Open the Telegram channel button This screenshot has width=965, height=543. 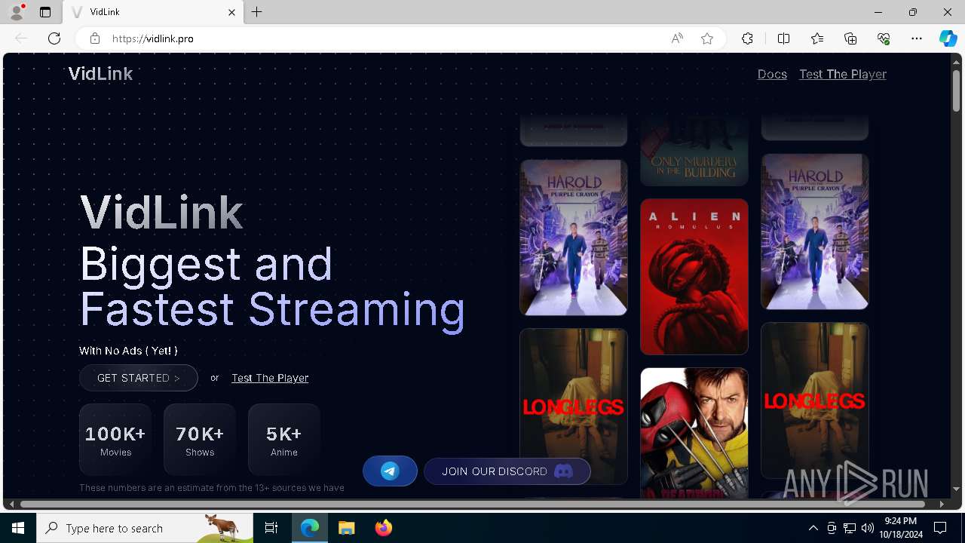(390, 471)
